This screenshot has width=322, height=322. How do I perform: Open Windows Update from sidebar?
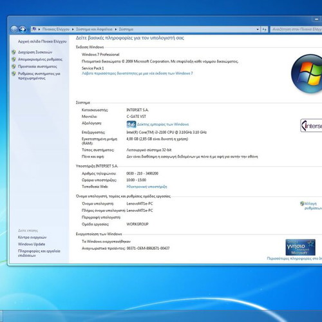click(32, 244)
